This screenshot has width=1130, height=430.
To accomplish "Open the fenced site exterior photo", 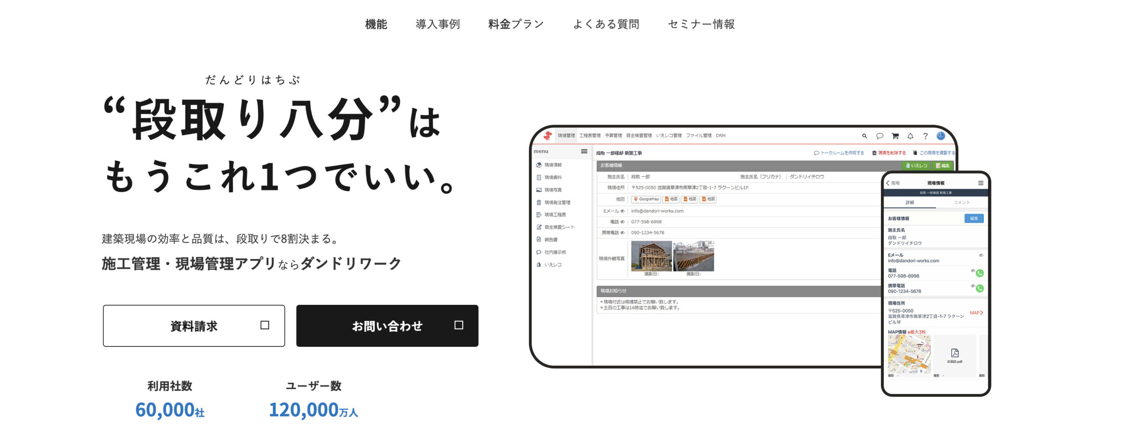I will click(693, 256).
